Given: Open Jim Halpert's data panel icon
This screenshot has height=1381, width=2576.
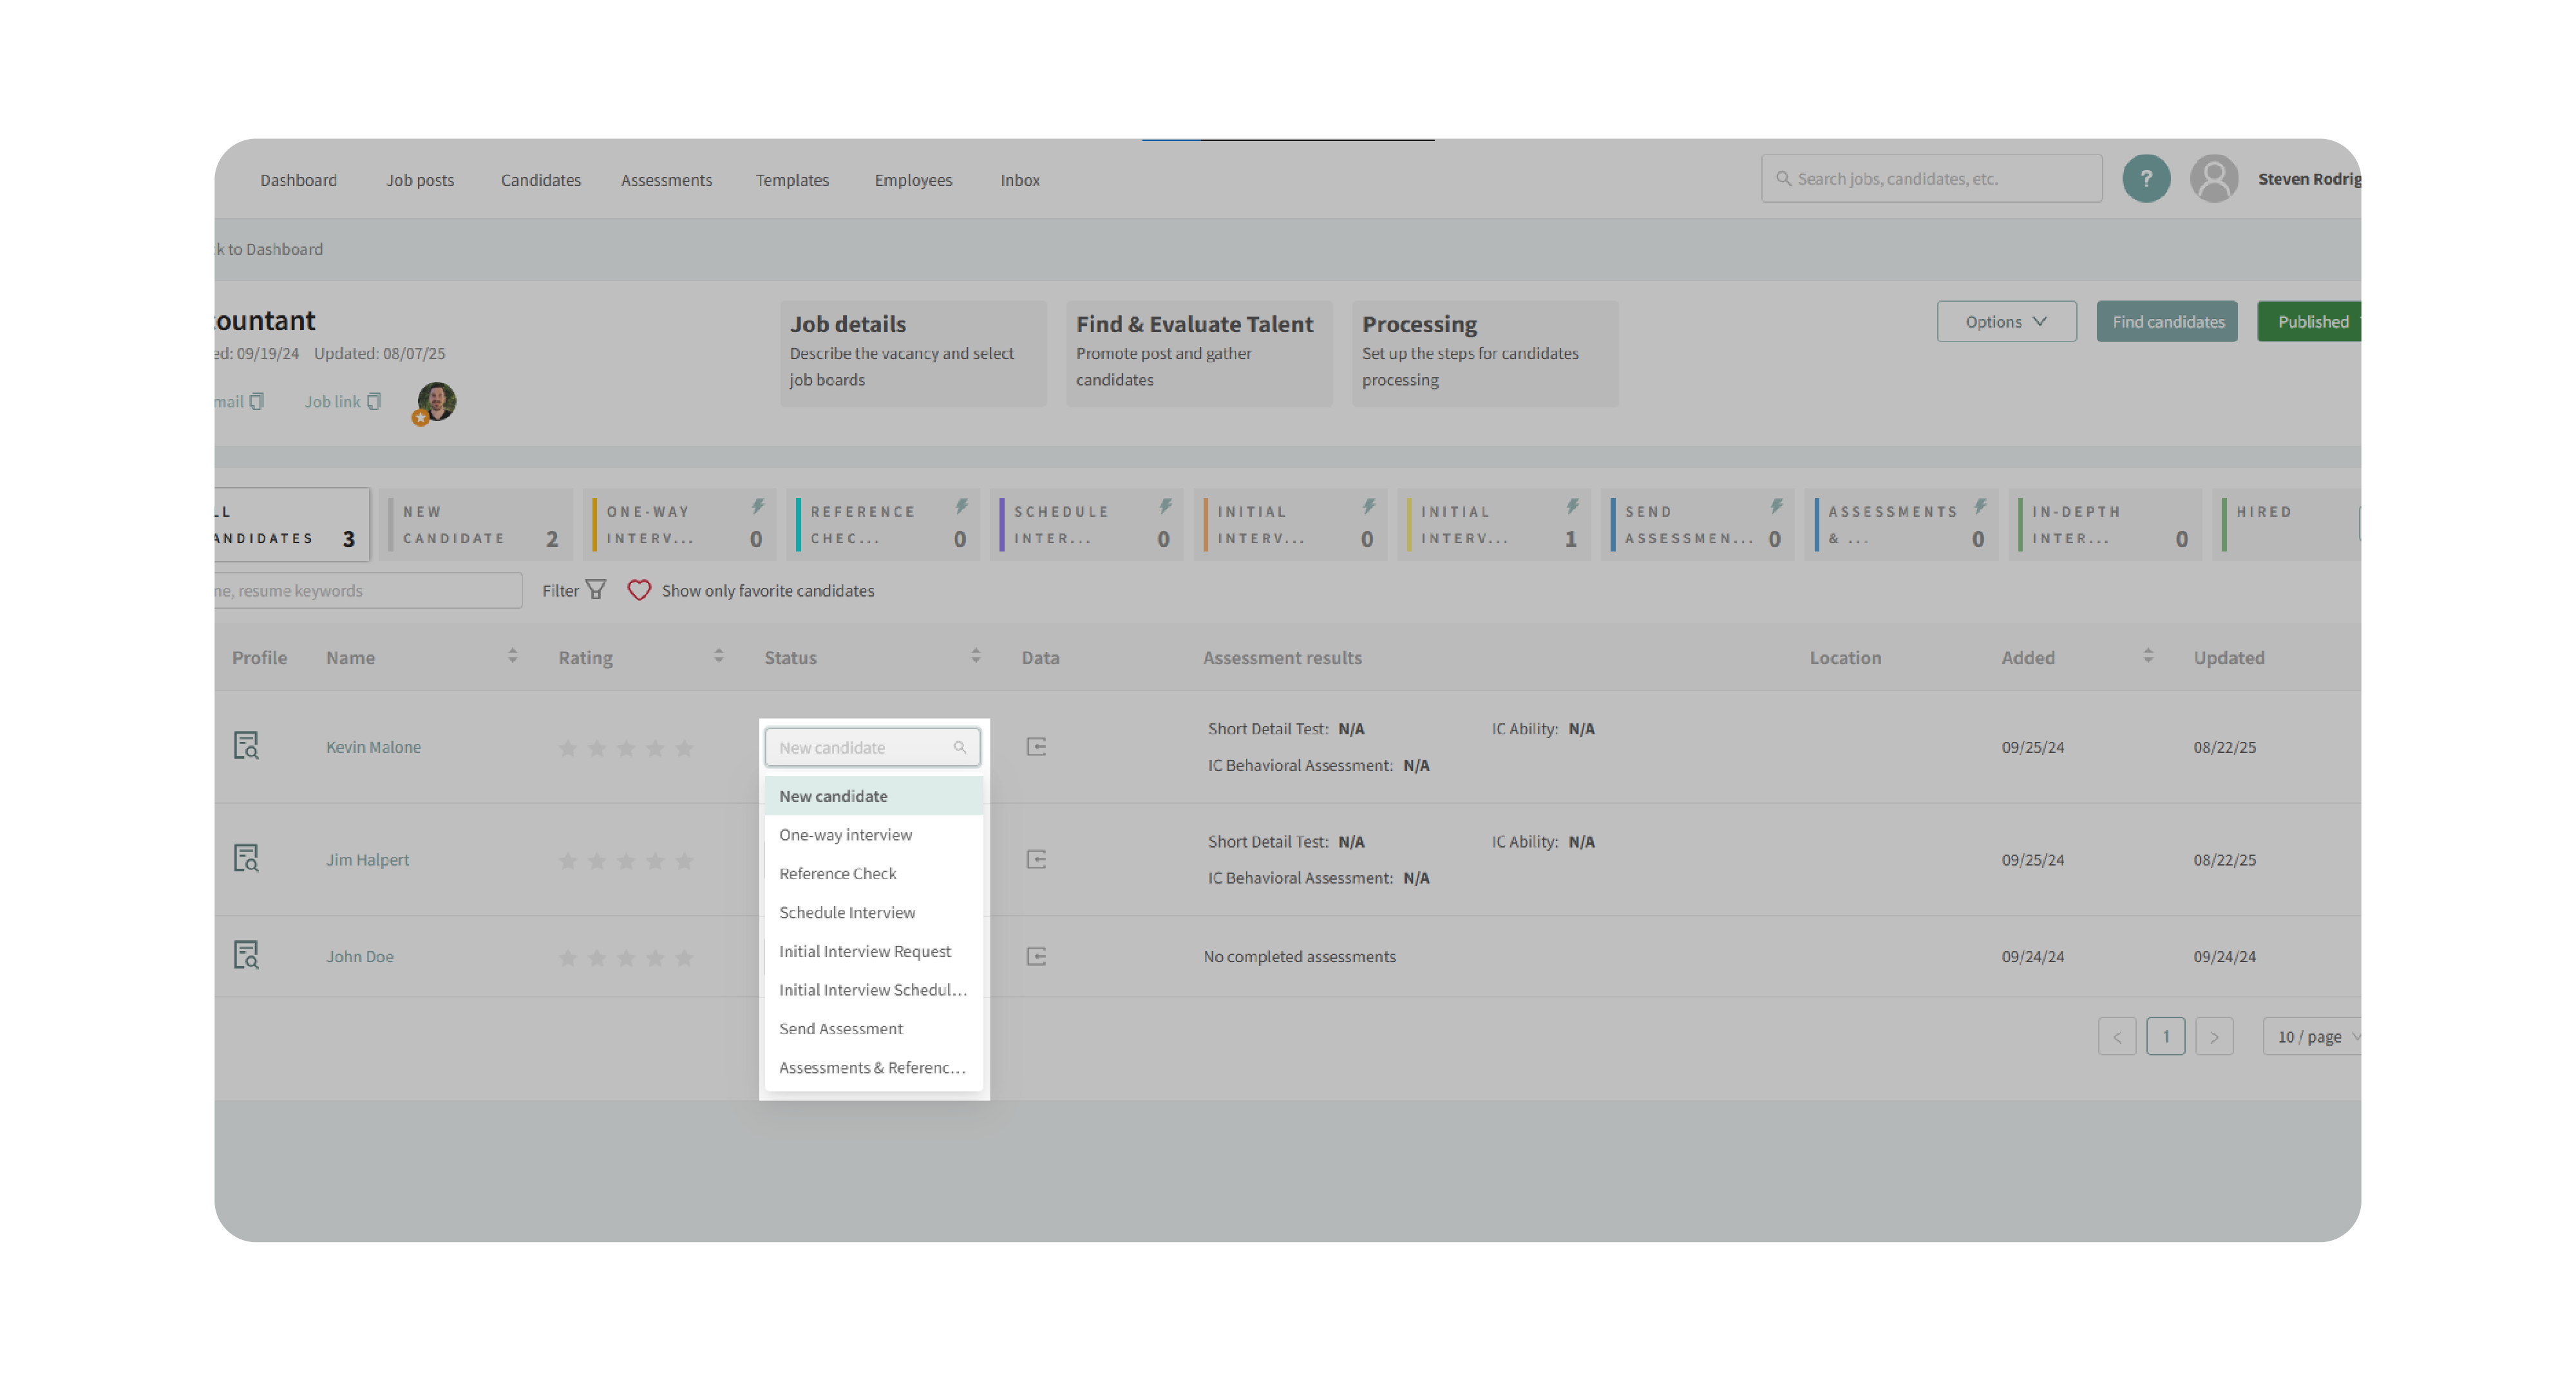Looking at the screenshot, I should 1036,859.
